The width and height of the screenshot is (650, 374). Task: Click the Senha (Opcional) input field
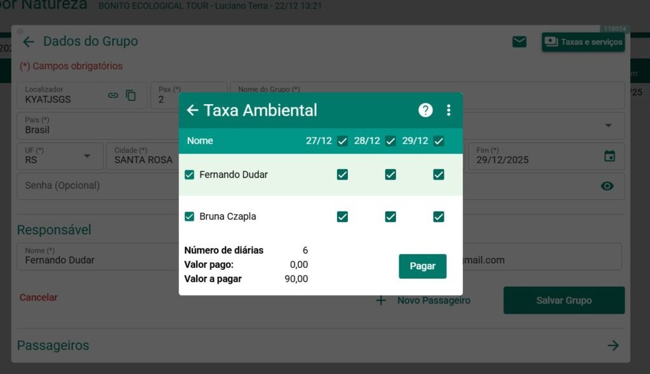coord(95,186)
